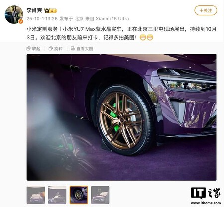
Task: Click the crown membership badge next to the username
Action: click(x=51, y=11)
